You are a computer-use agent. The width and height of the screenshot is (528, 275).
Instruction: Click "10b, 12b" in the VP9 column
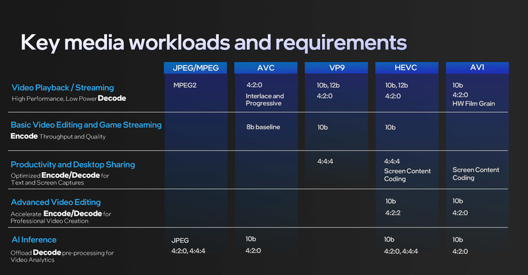click(x=328, y=85)
